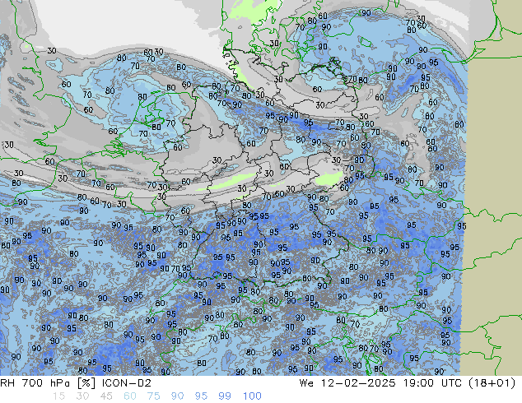Image resolution: width=522 pixels, height=403 pixels.
Task: Click legend value '95' in the color scale
Action: click(x=201, y=396)
